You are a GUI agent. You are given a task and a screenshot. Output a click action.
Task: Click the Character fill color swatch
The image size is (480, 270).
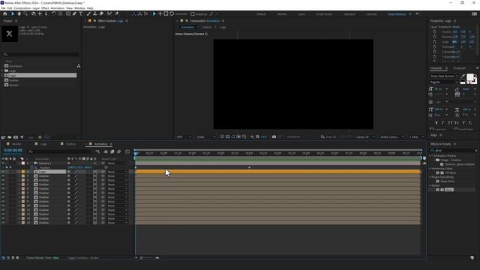click(x=470, y=77)
